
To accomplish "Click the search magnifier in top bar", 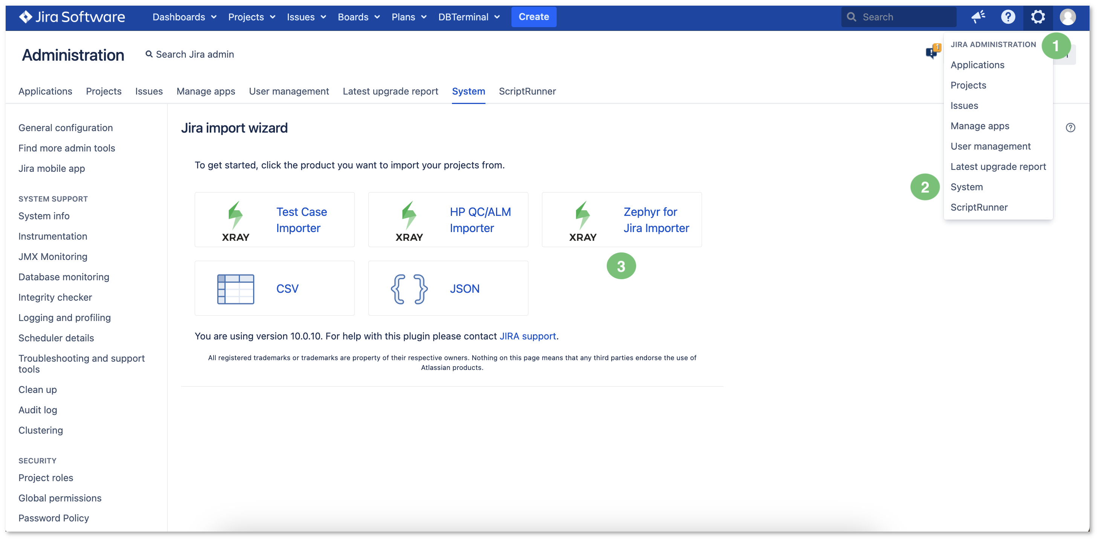I will [x=851, y=17].
